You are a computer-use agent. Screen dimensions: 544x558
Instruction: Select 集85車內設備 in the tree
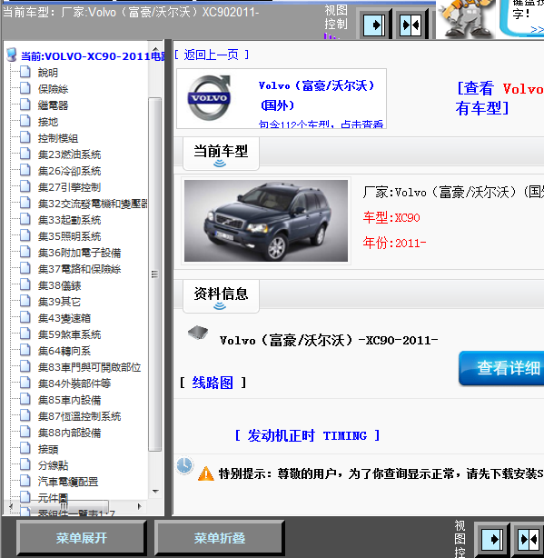pyautogui.click(x=69, y=400)
